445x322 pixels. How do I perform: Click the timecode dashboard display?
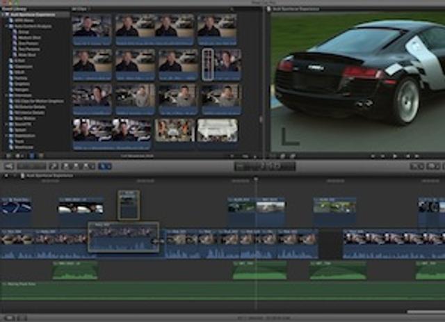265,166
